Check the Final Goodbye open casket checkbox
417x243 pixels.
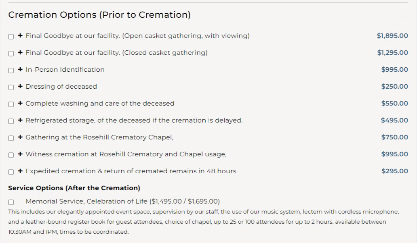[x=11, y=36]
